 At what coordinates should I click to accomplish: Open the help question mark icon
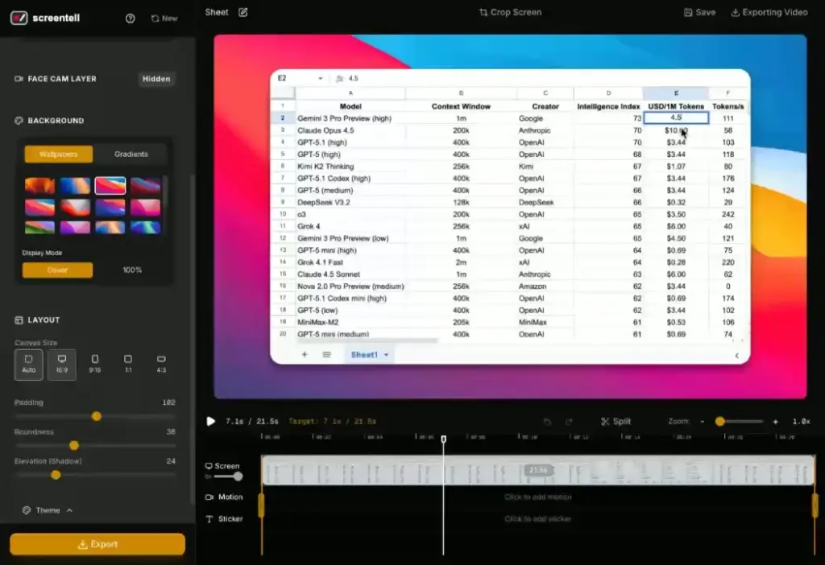(x=130, y=18)
